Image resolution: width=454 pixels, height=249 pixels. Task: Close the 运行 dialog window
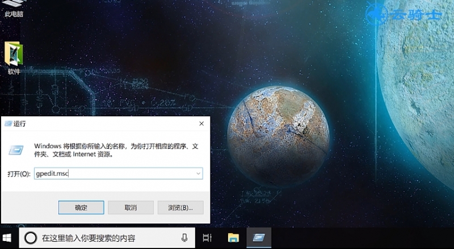click(201, 124)
